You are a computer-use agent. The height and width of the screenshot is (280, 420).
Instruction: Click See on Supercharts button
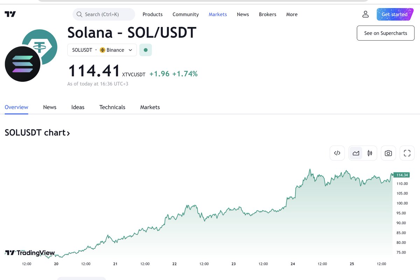386,33
